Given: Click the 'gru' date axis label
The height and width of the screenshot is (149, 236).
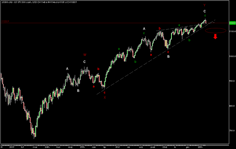Looking at the screenshot, I should [188, 147].
